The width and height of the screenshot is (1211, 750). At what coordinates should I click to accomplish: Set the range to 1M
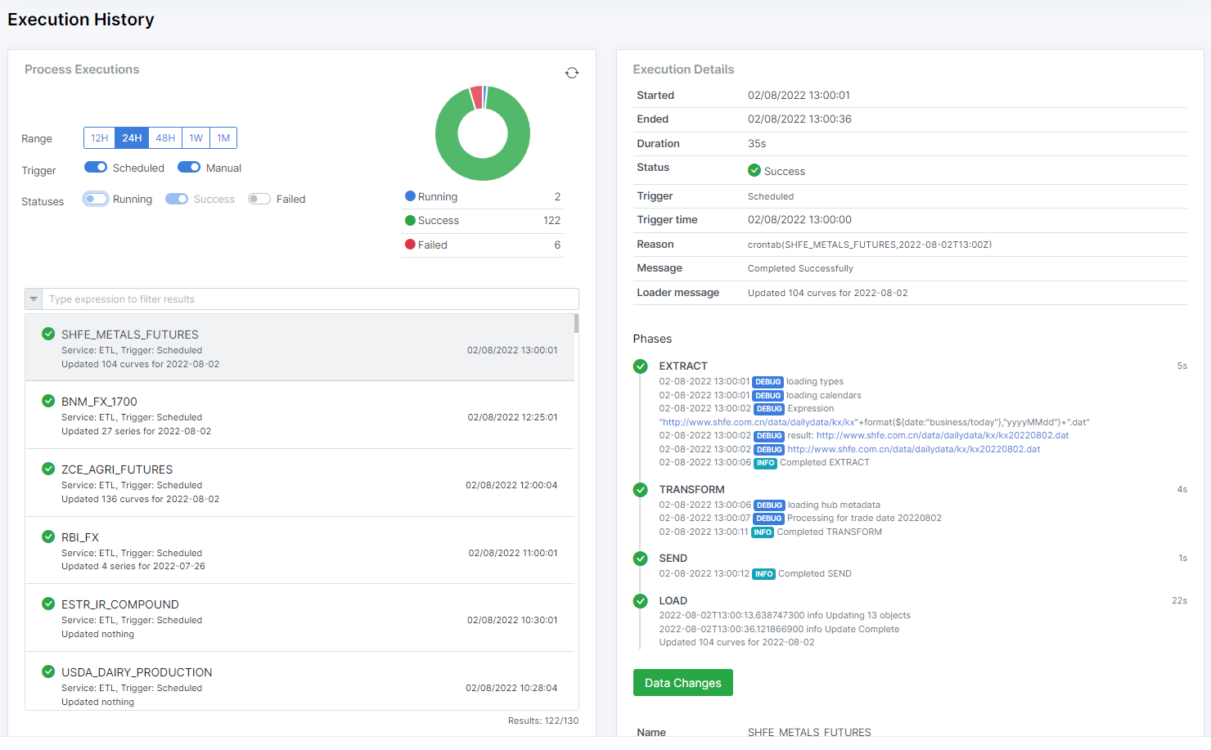pyautogui.click(x=223, y=138)
